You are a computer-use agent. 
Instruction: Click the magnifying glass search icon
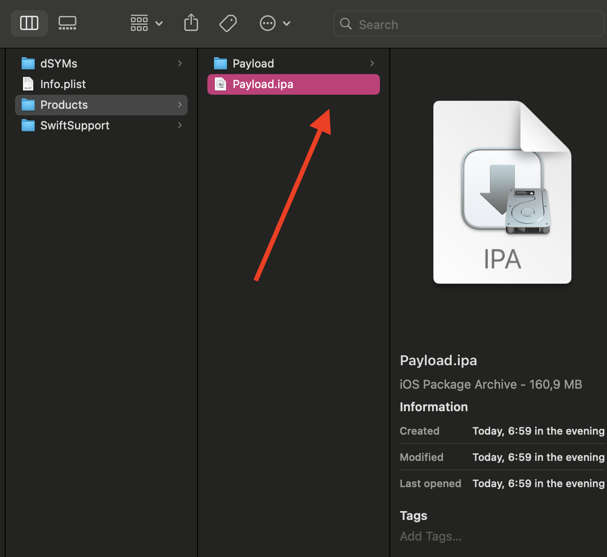pyautogui.click(x=346, y=23)
